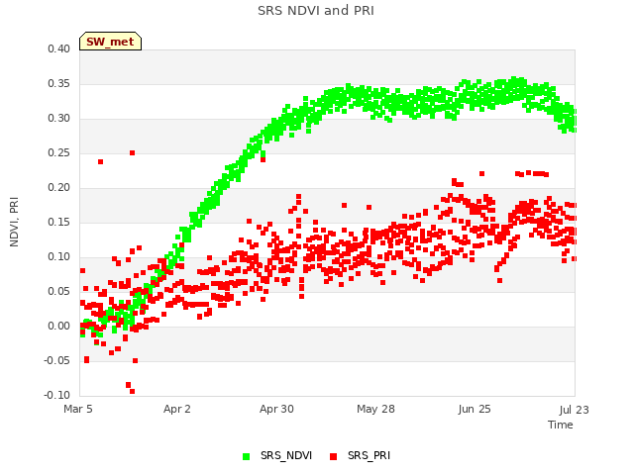Click the Apr 30 x-axis label
This screenshot has height=475, width=634.
[x=276, y=409]
